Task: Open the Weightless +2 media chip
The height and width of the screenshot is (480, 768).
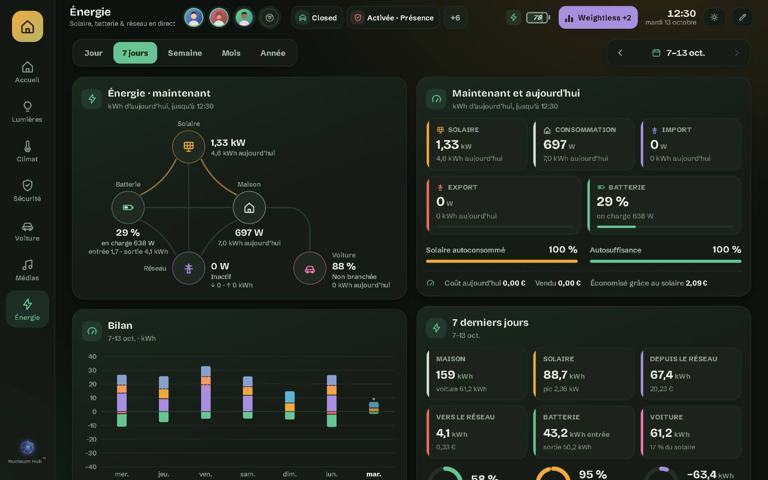Action: [598, 18]
